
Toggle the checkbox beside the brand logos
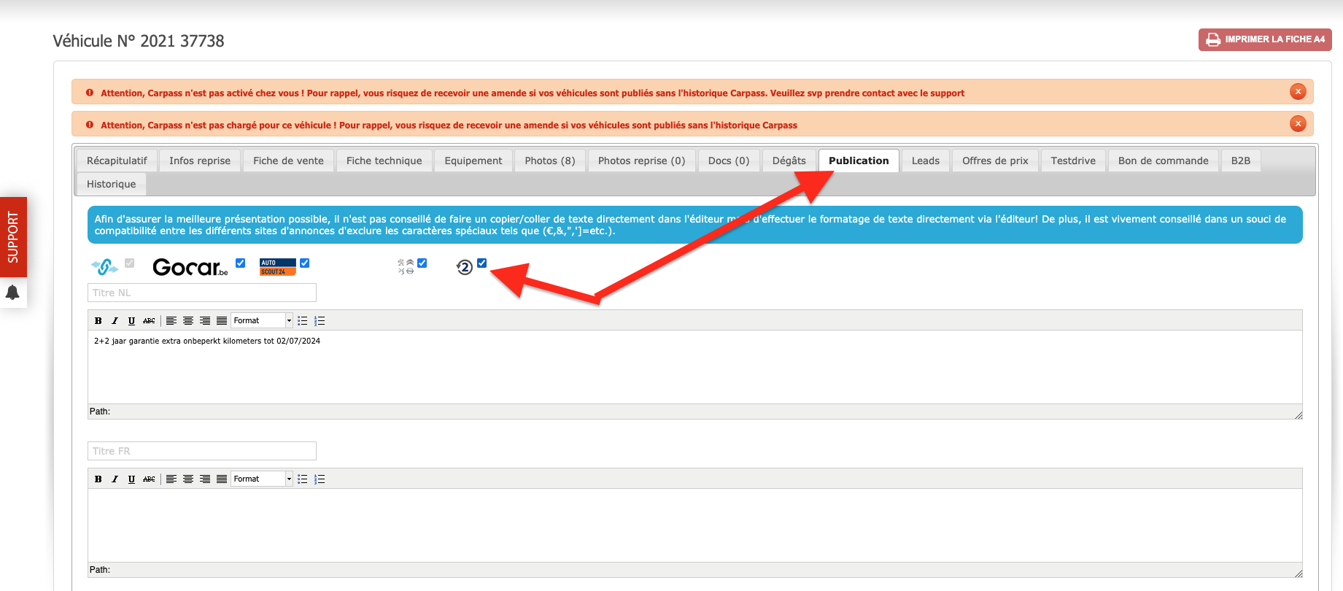(422, 263)
